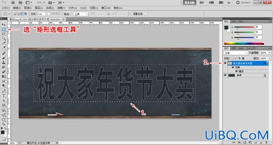This screenshot has height=145, width=273.
Task: Select the Pen tool
Action: [4, 91]
